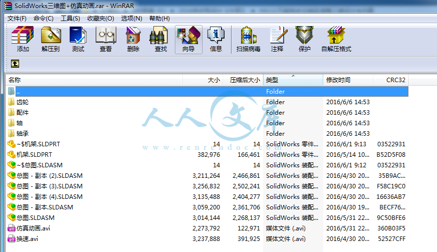Click the WinRAR title bar app icon
437x252 pixels.
click(x=8, y=6)
